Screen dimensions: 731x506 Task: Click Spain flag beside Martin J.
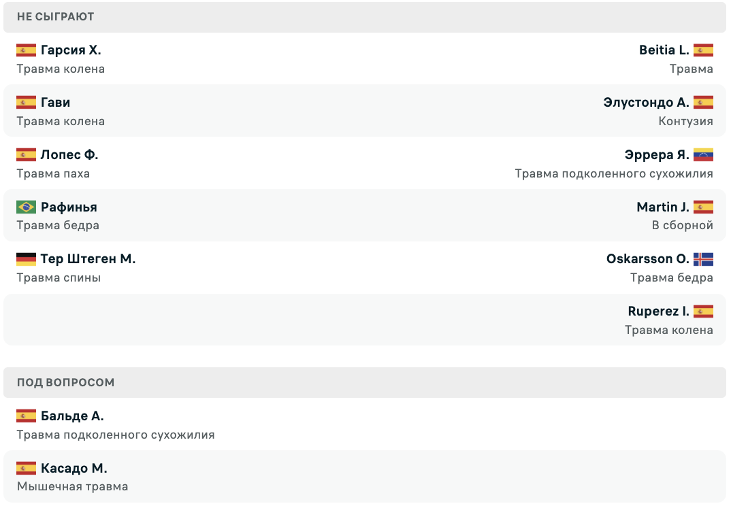[x=703, y=207]
